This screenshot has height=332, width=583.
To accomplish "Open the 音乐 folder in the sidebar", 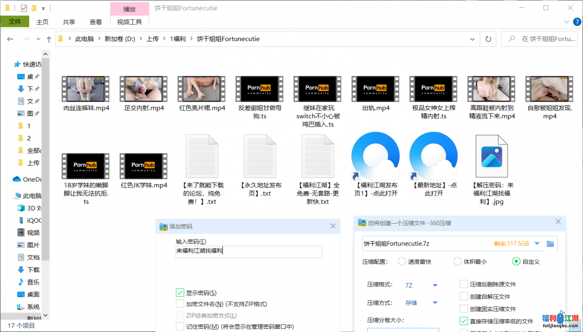I will pyautogui.click(x=33, y=282).
